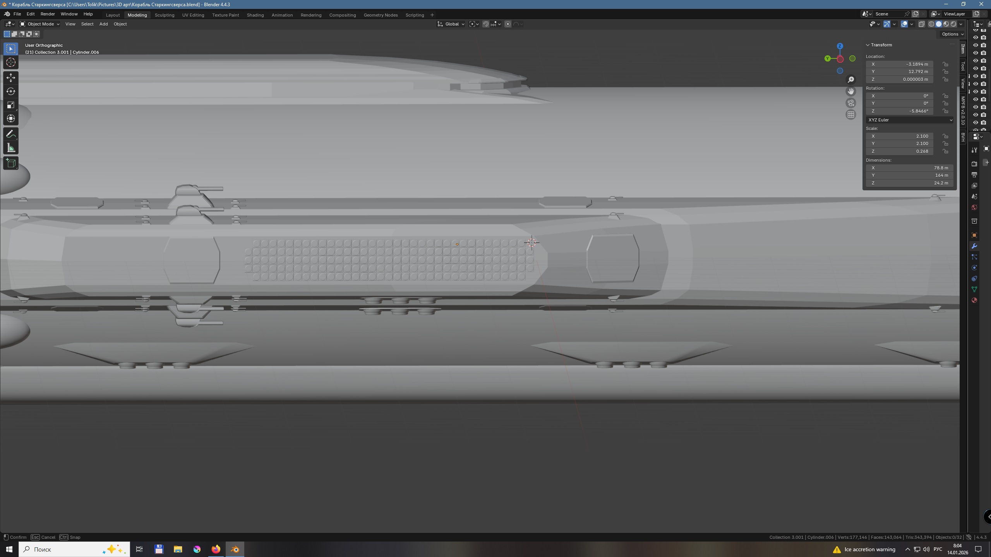Image resolution: width=991 pixels, height=557 pixels.
Task: Switch to the Sculpting workspace tab
Action: click(x=164, y=15)
